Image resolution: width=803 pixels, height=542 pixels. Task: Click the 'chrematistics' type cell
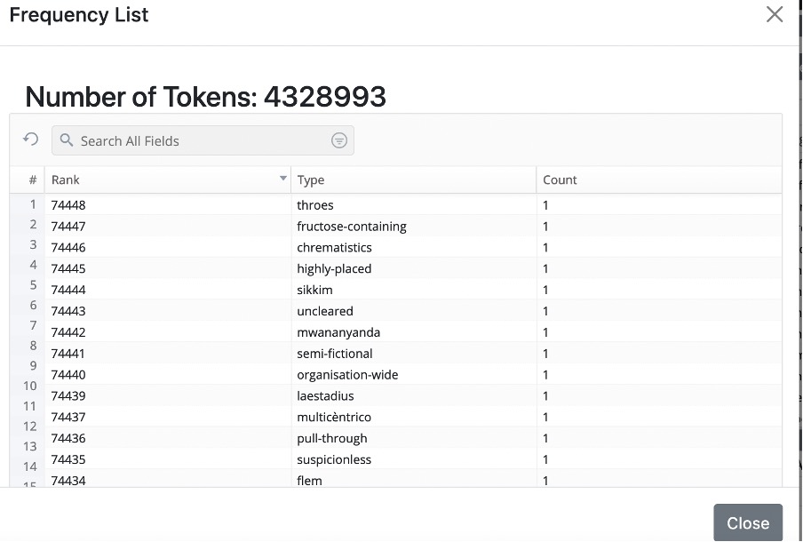(334, 248)
